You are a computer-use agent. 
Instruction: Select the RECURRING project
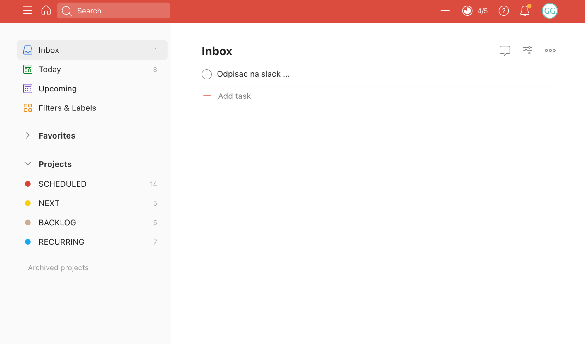coord(61,241)
